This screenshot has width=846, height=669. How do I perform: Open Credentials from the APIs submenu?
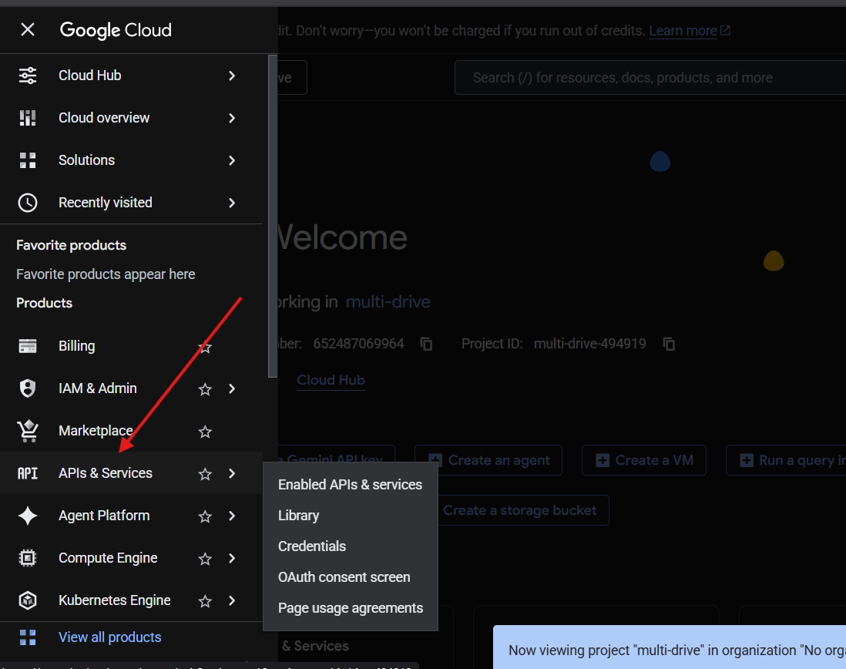click(350, 546)
